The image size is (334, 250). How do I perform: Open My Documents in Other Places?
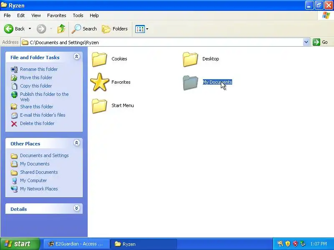(35, 164)
